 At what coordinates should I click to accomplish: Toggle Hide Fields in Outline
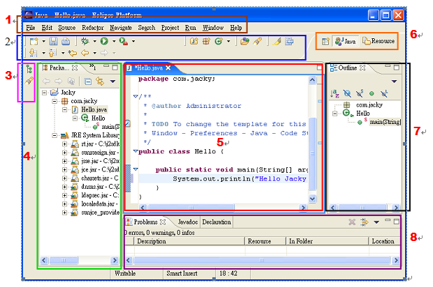347,93
